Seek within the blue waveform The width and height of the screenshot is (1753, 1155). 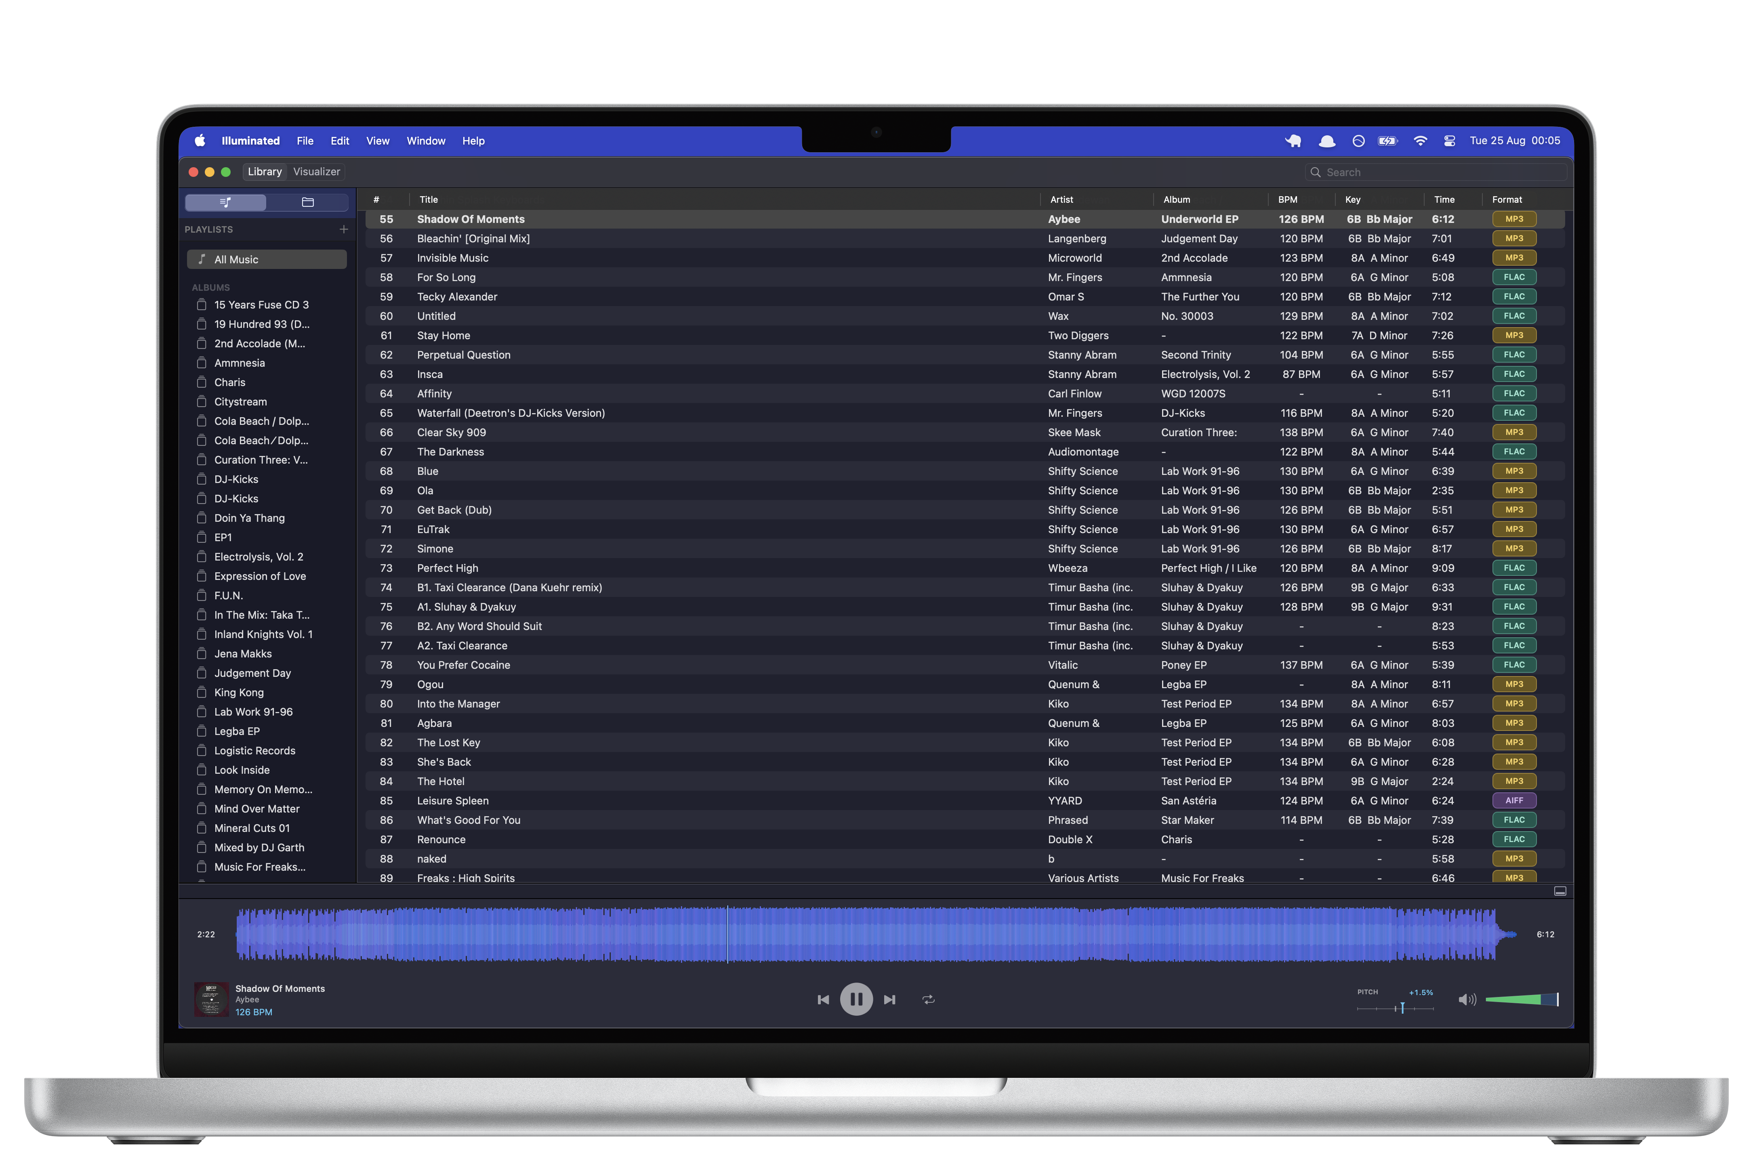click(x=876, y=934)
